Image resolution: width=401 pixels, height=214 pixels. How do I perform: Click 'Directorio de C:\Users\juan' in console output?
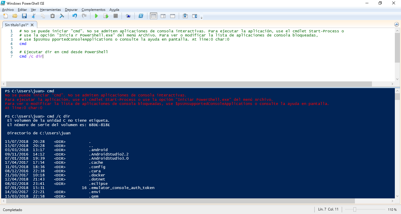(x=39, y=133)
